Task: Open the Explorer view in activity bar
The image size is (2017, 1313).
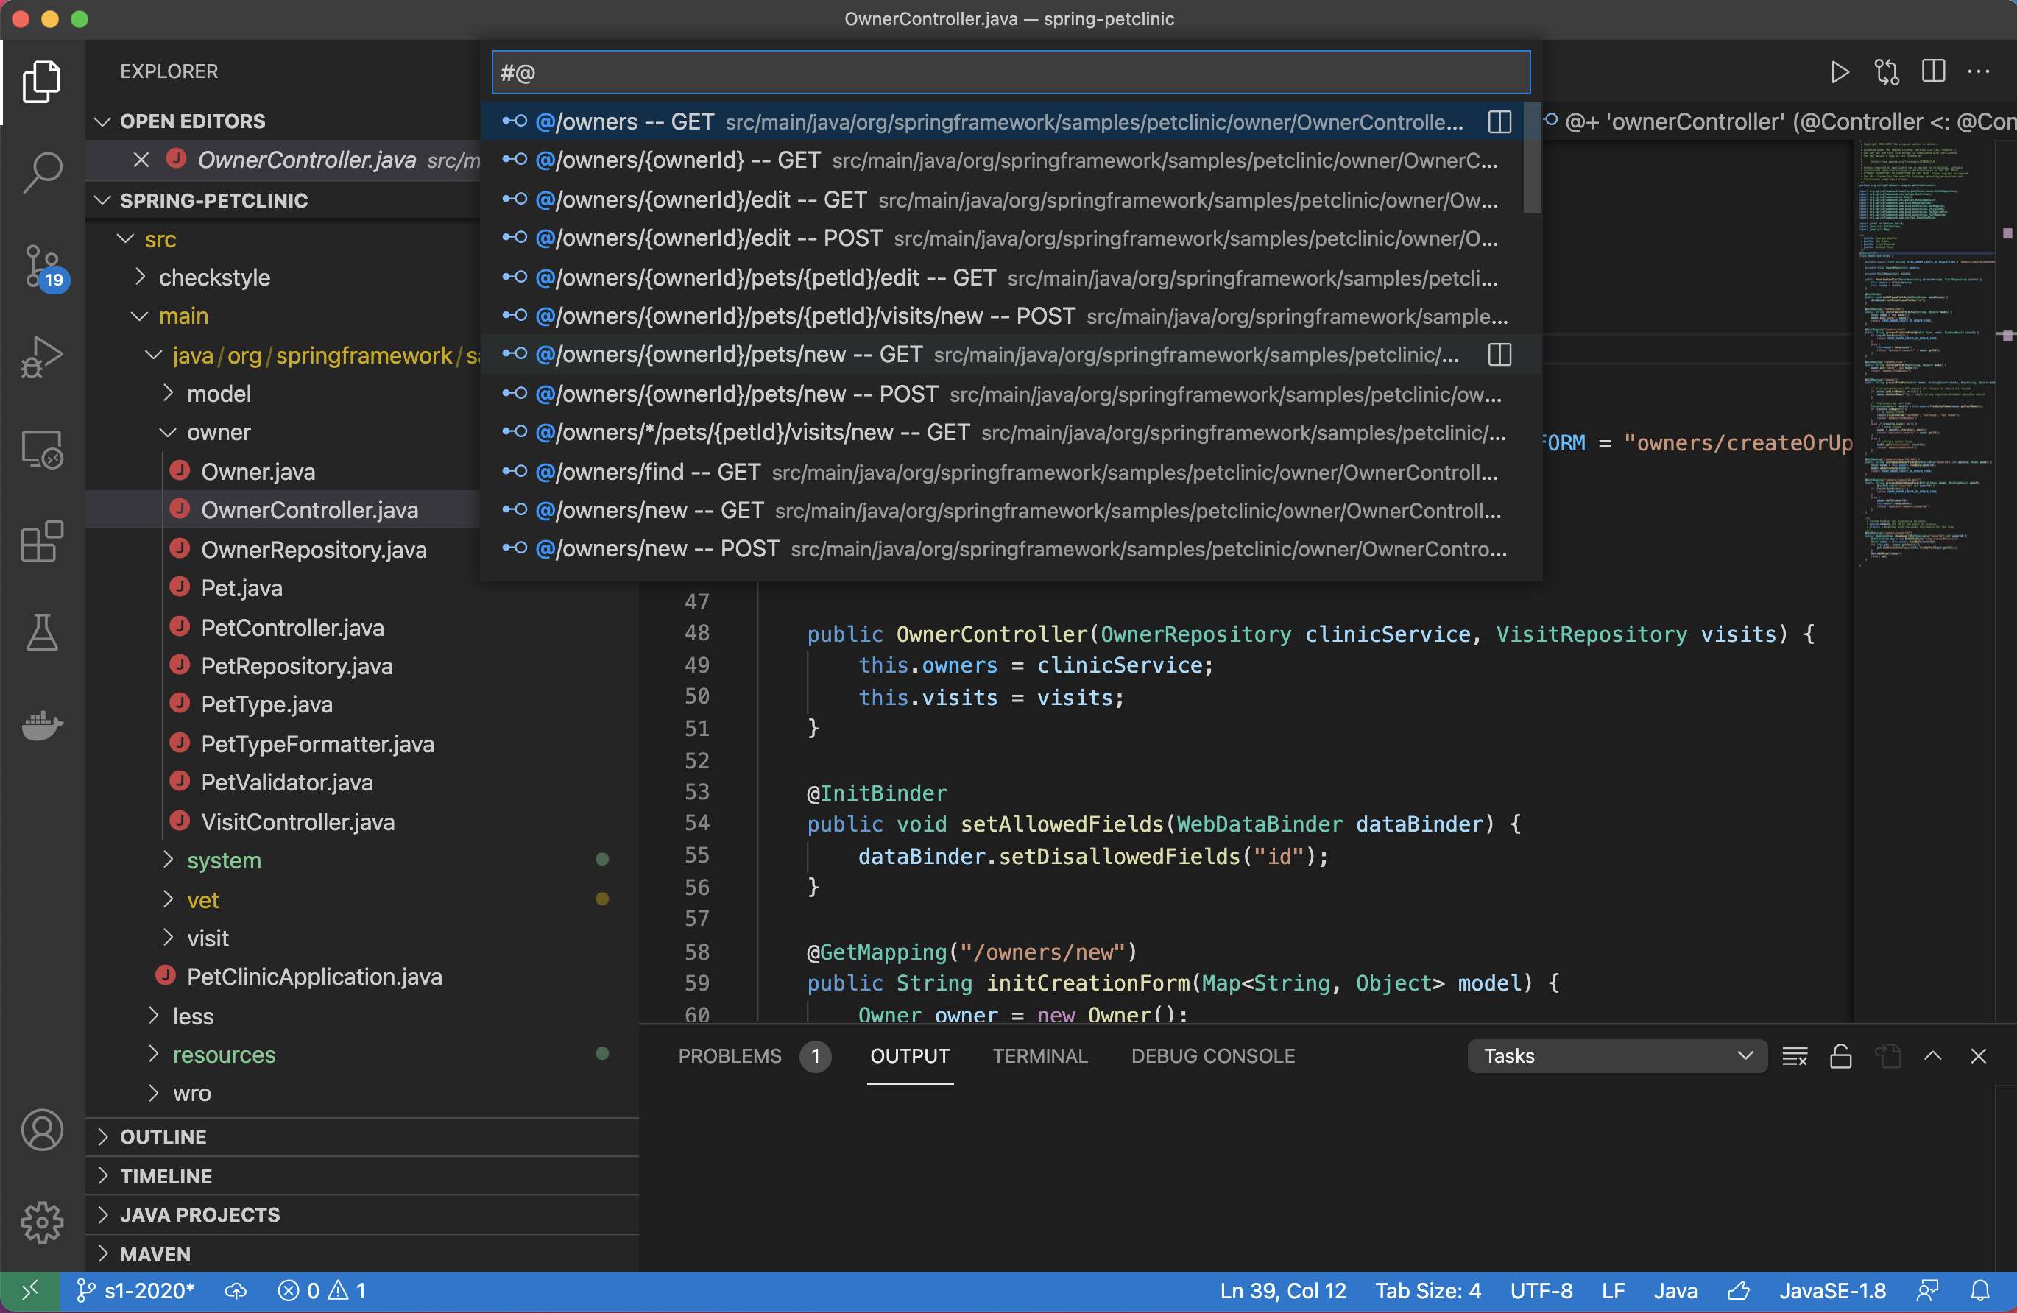Action: click(x=41, y=81)
